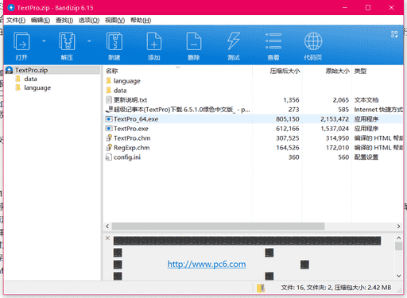Click the Extract (解压) toolbar icon

click(x=67, y=41)
